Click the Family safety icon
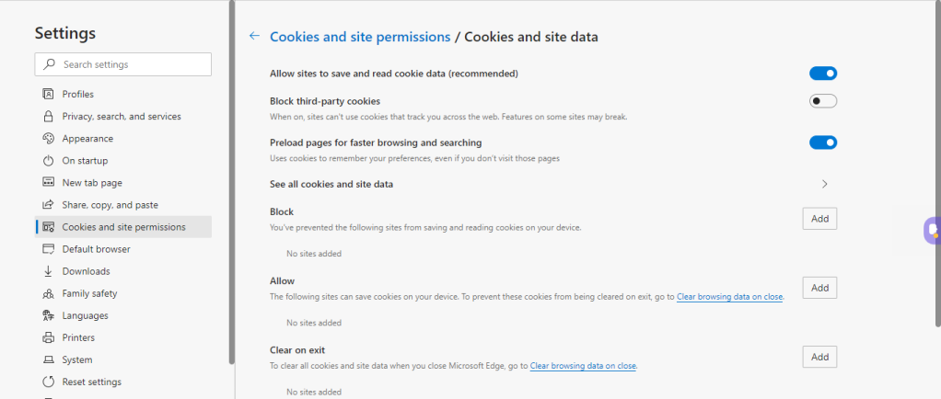Viewport: 941px width, 399px height. tap(49, 293)
